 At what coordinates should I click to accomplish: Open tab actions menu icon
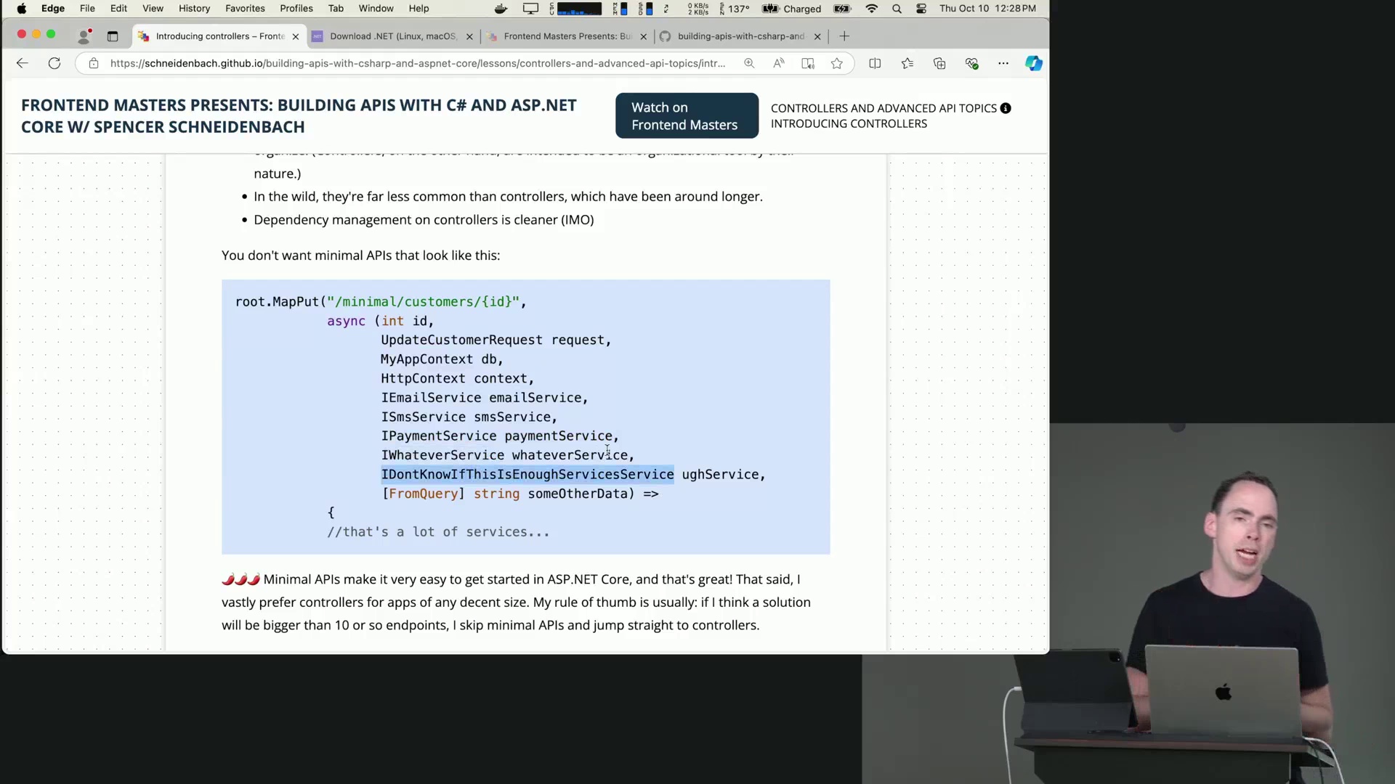pos(113,36)
